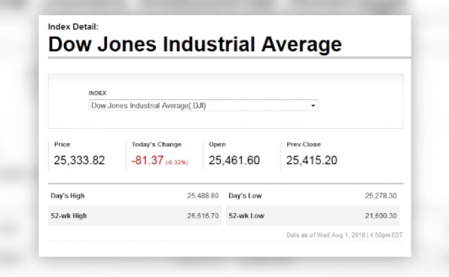Click the Dow Jones Industrial Average heading
Viewport: 449px width, 277px height.
pyautogui.click(x=195, y=45)
